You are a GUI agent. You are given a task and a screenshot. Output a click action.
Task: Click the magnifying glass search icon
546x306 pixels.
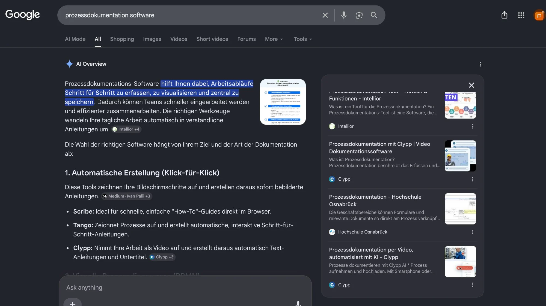coord(374,15)
